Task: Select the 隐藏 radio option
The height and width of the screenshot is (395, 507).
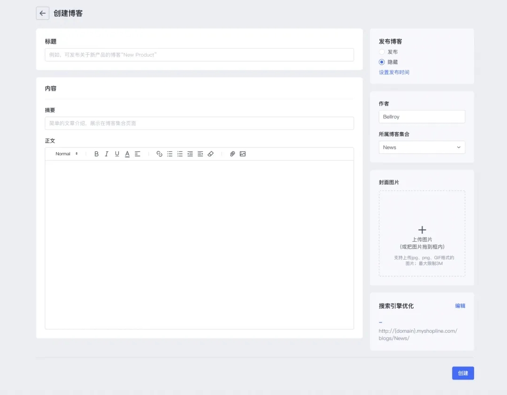Action: (x=382, y=62)
